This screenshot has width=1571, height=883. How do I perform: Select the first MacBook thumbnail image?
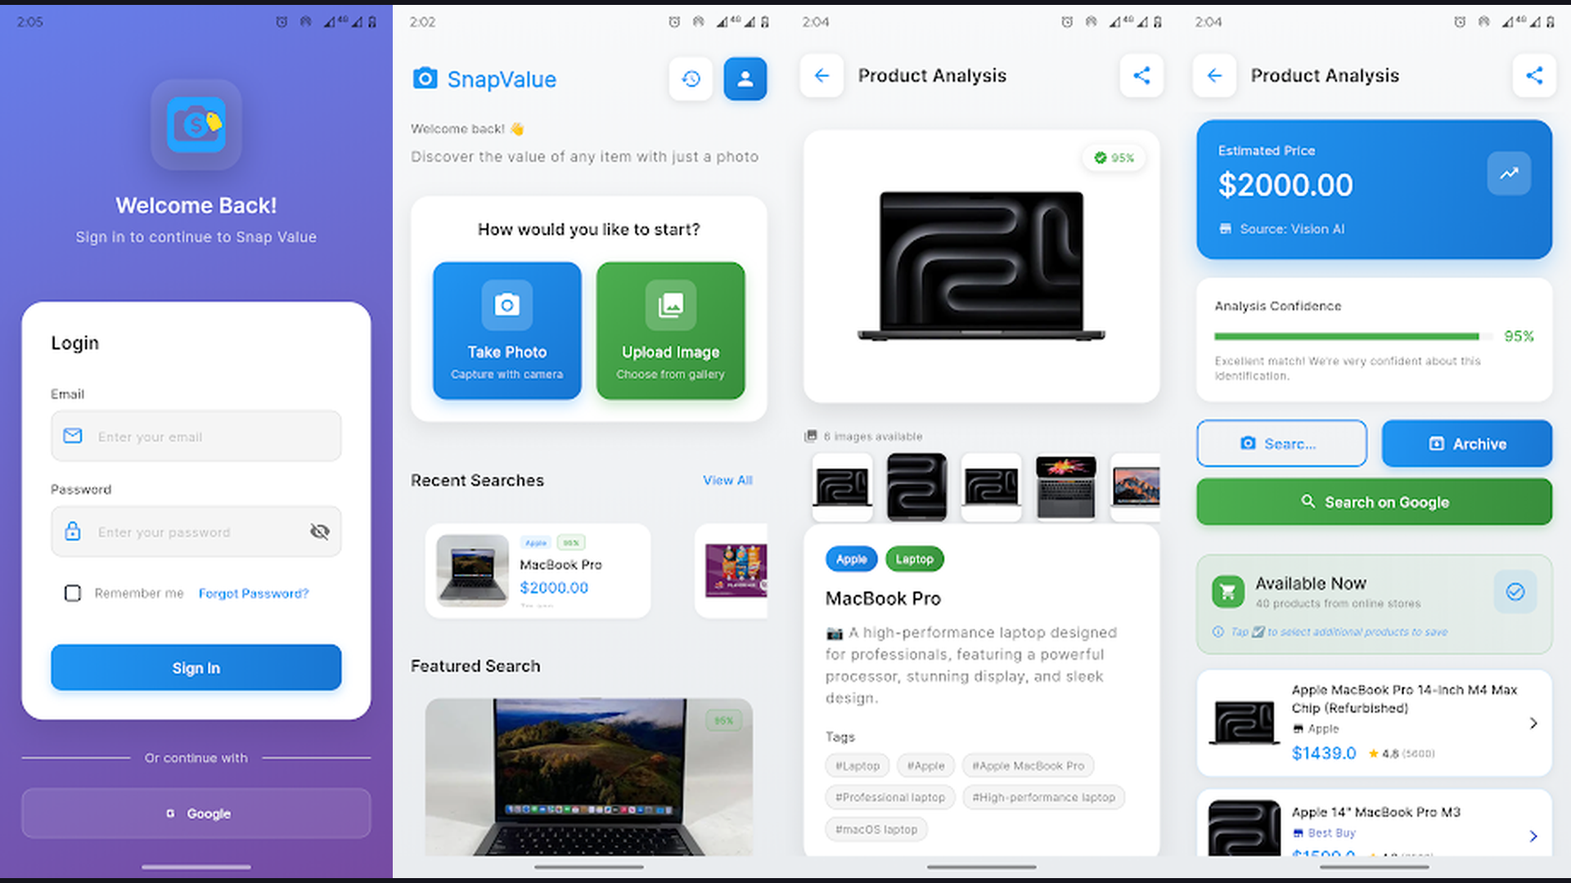[x=842, y=487]
